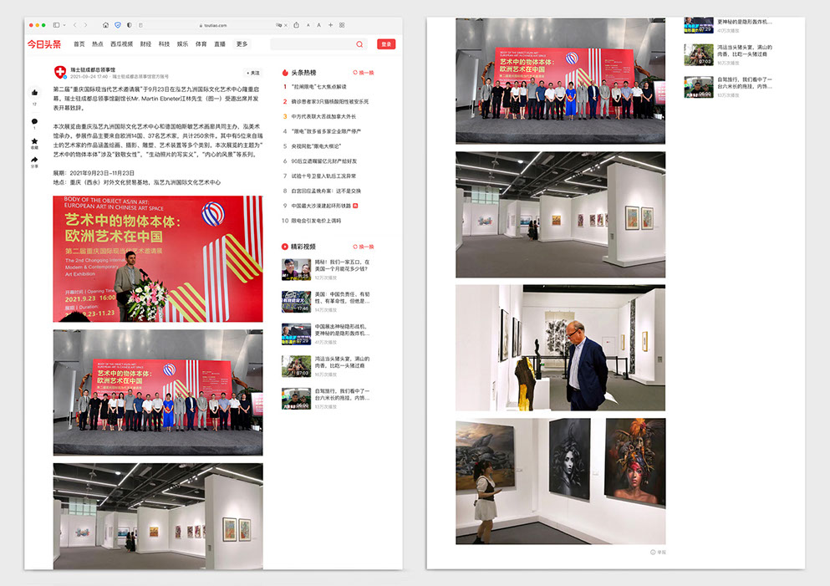830x586 pixels.
Task: Open the 热点 navigation item
Action: click(98, 44)
